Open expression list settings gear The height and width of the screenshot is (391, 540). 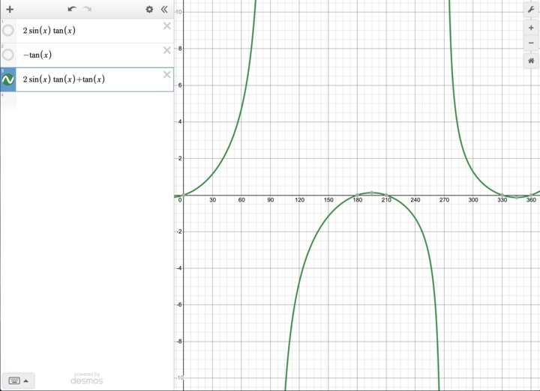pyautogui.click(x=149, y=9)
